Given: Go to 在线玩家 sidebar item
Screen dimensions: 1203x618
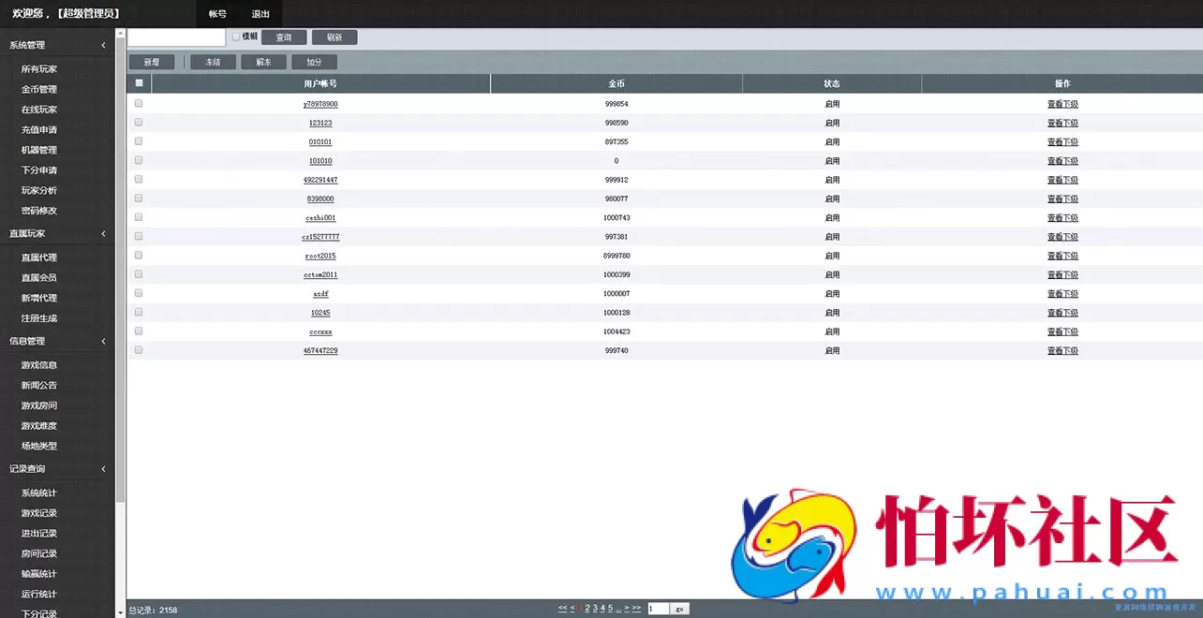Looking at the screenshot, I should tap(39, 110).
